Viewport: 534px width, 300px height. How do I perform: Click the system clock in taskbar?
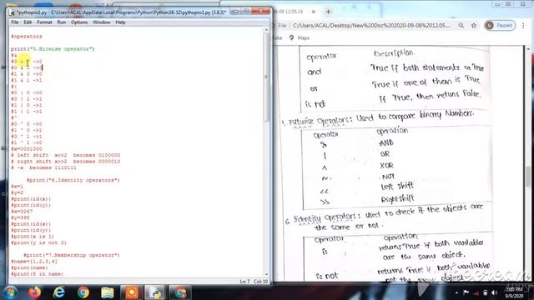pos(514,292)
